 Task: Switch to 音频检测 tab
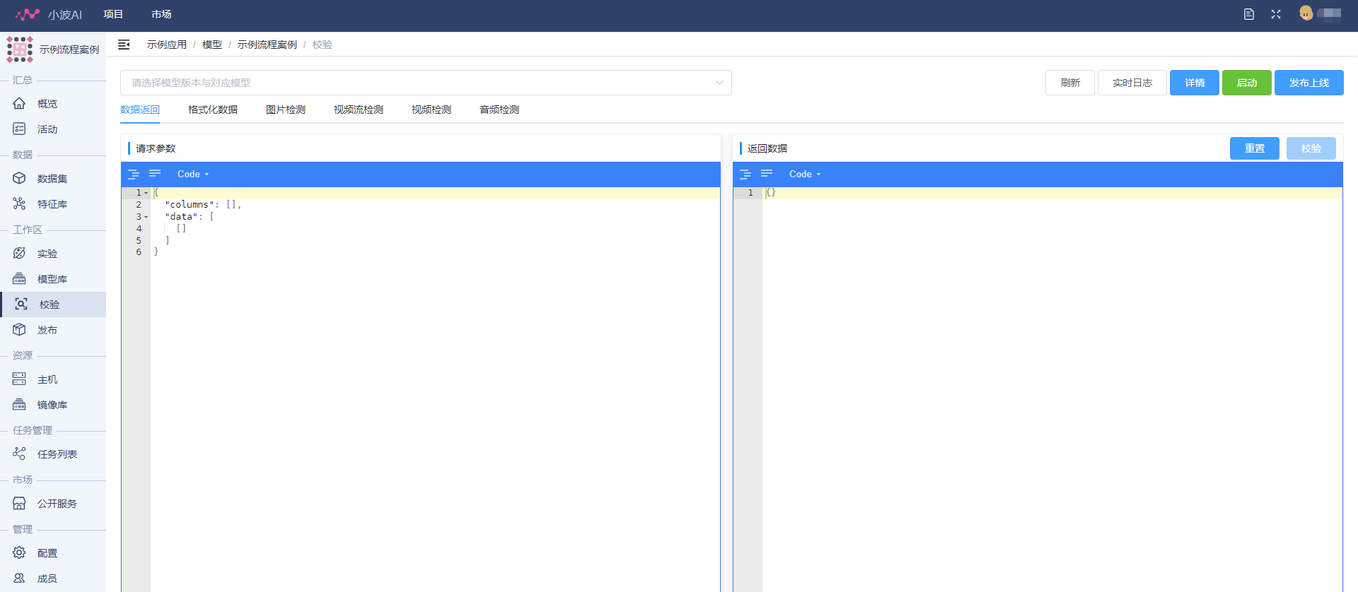(499, 109)
